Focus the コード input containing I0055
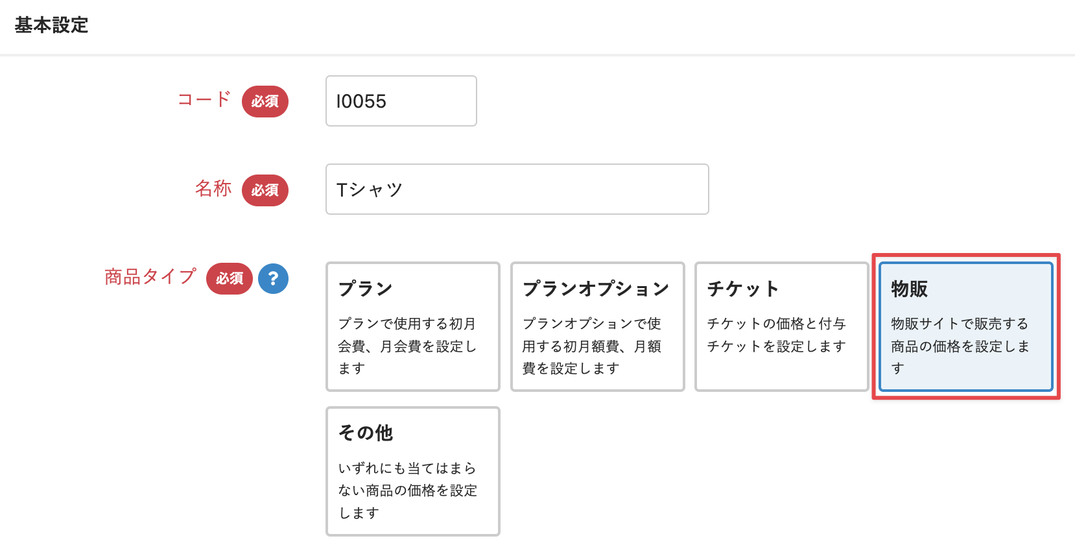 point(401,101)
